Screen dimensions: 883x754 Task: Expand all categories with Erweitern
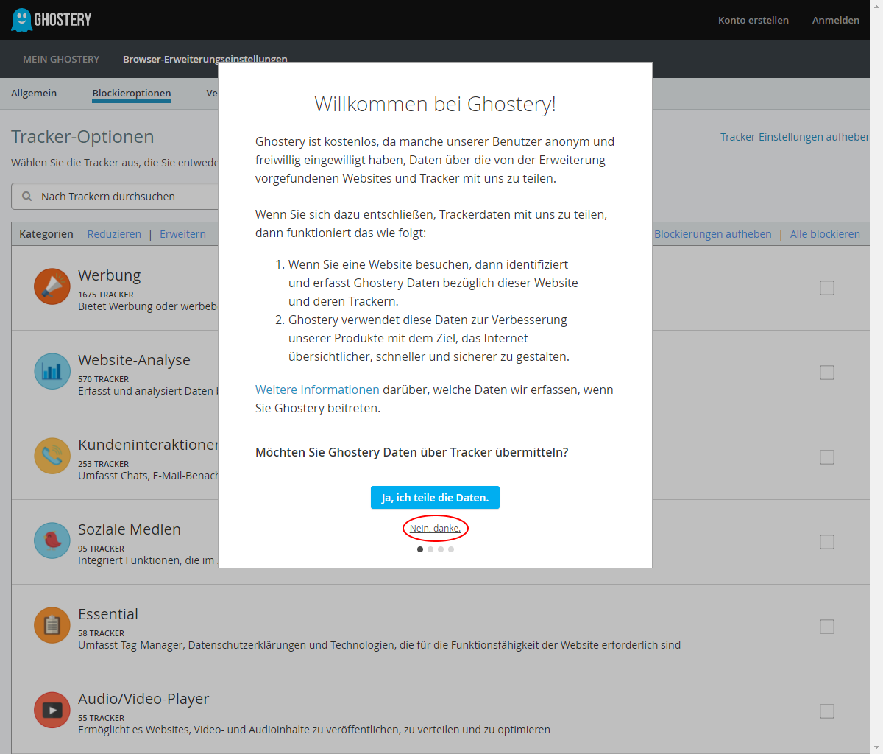click(x=182, y=234)
